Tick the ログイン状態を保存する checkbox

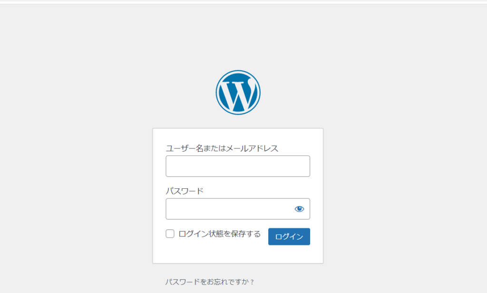pyautogui.click(x=170, y=234)
